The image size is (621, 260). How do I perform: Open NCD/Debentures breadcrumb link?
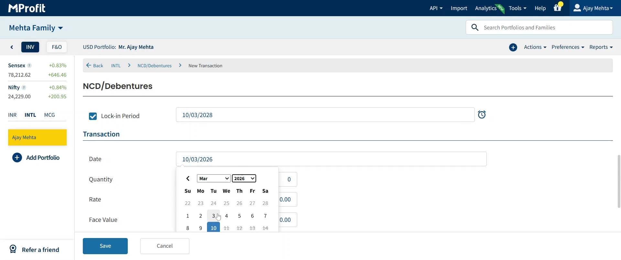[155, 66]
